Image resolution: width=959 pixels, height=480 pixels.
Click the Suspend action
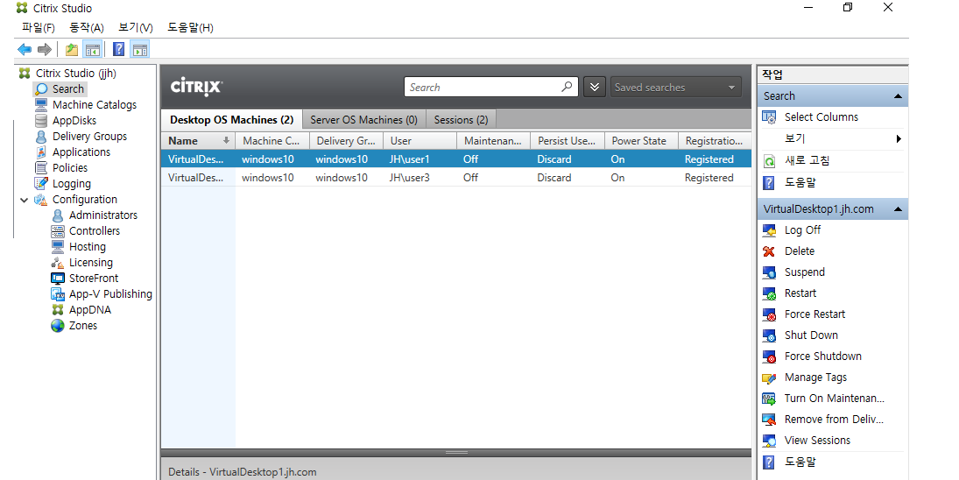pos(805,272)
